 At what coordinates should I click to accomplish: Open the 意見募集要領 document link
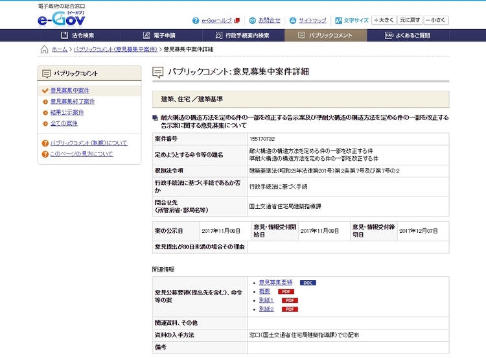tap(275, 282)
